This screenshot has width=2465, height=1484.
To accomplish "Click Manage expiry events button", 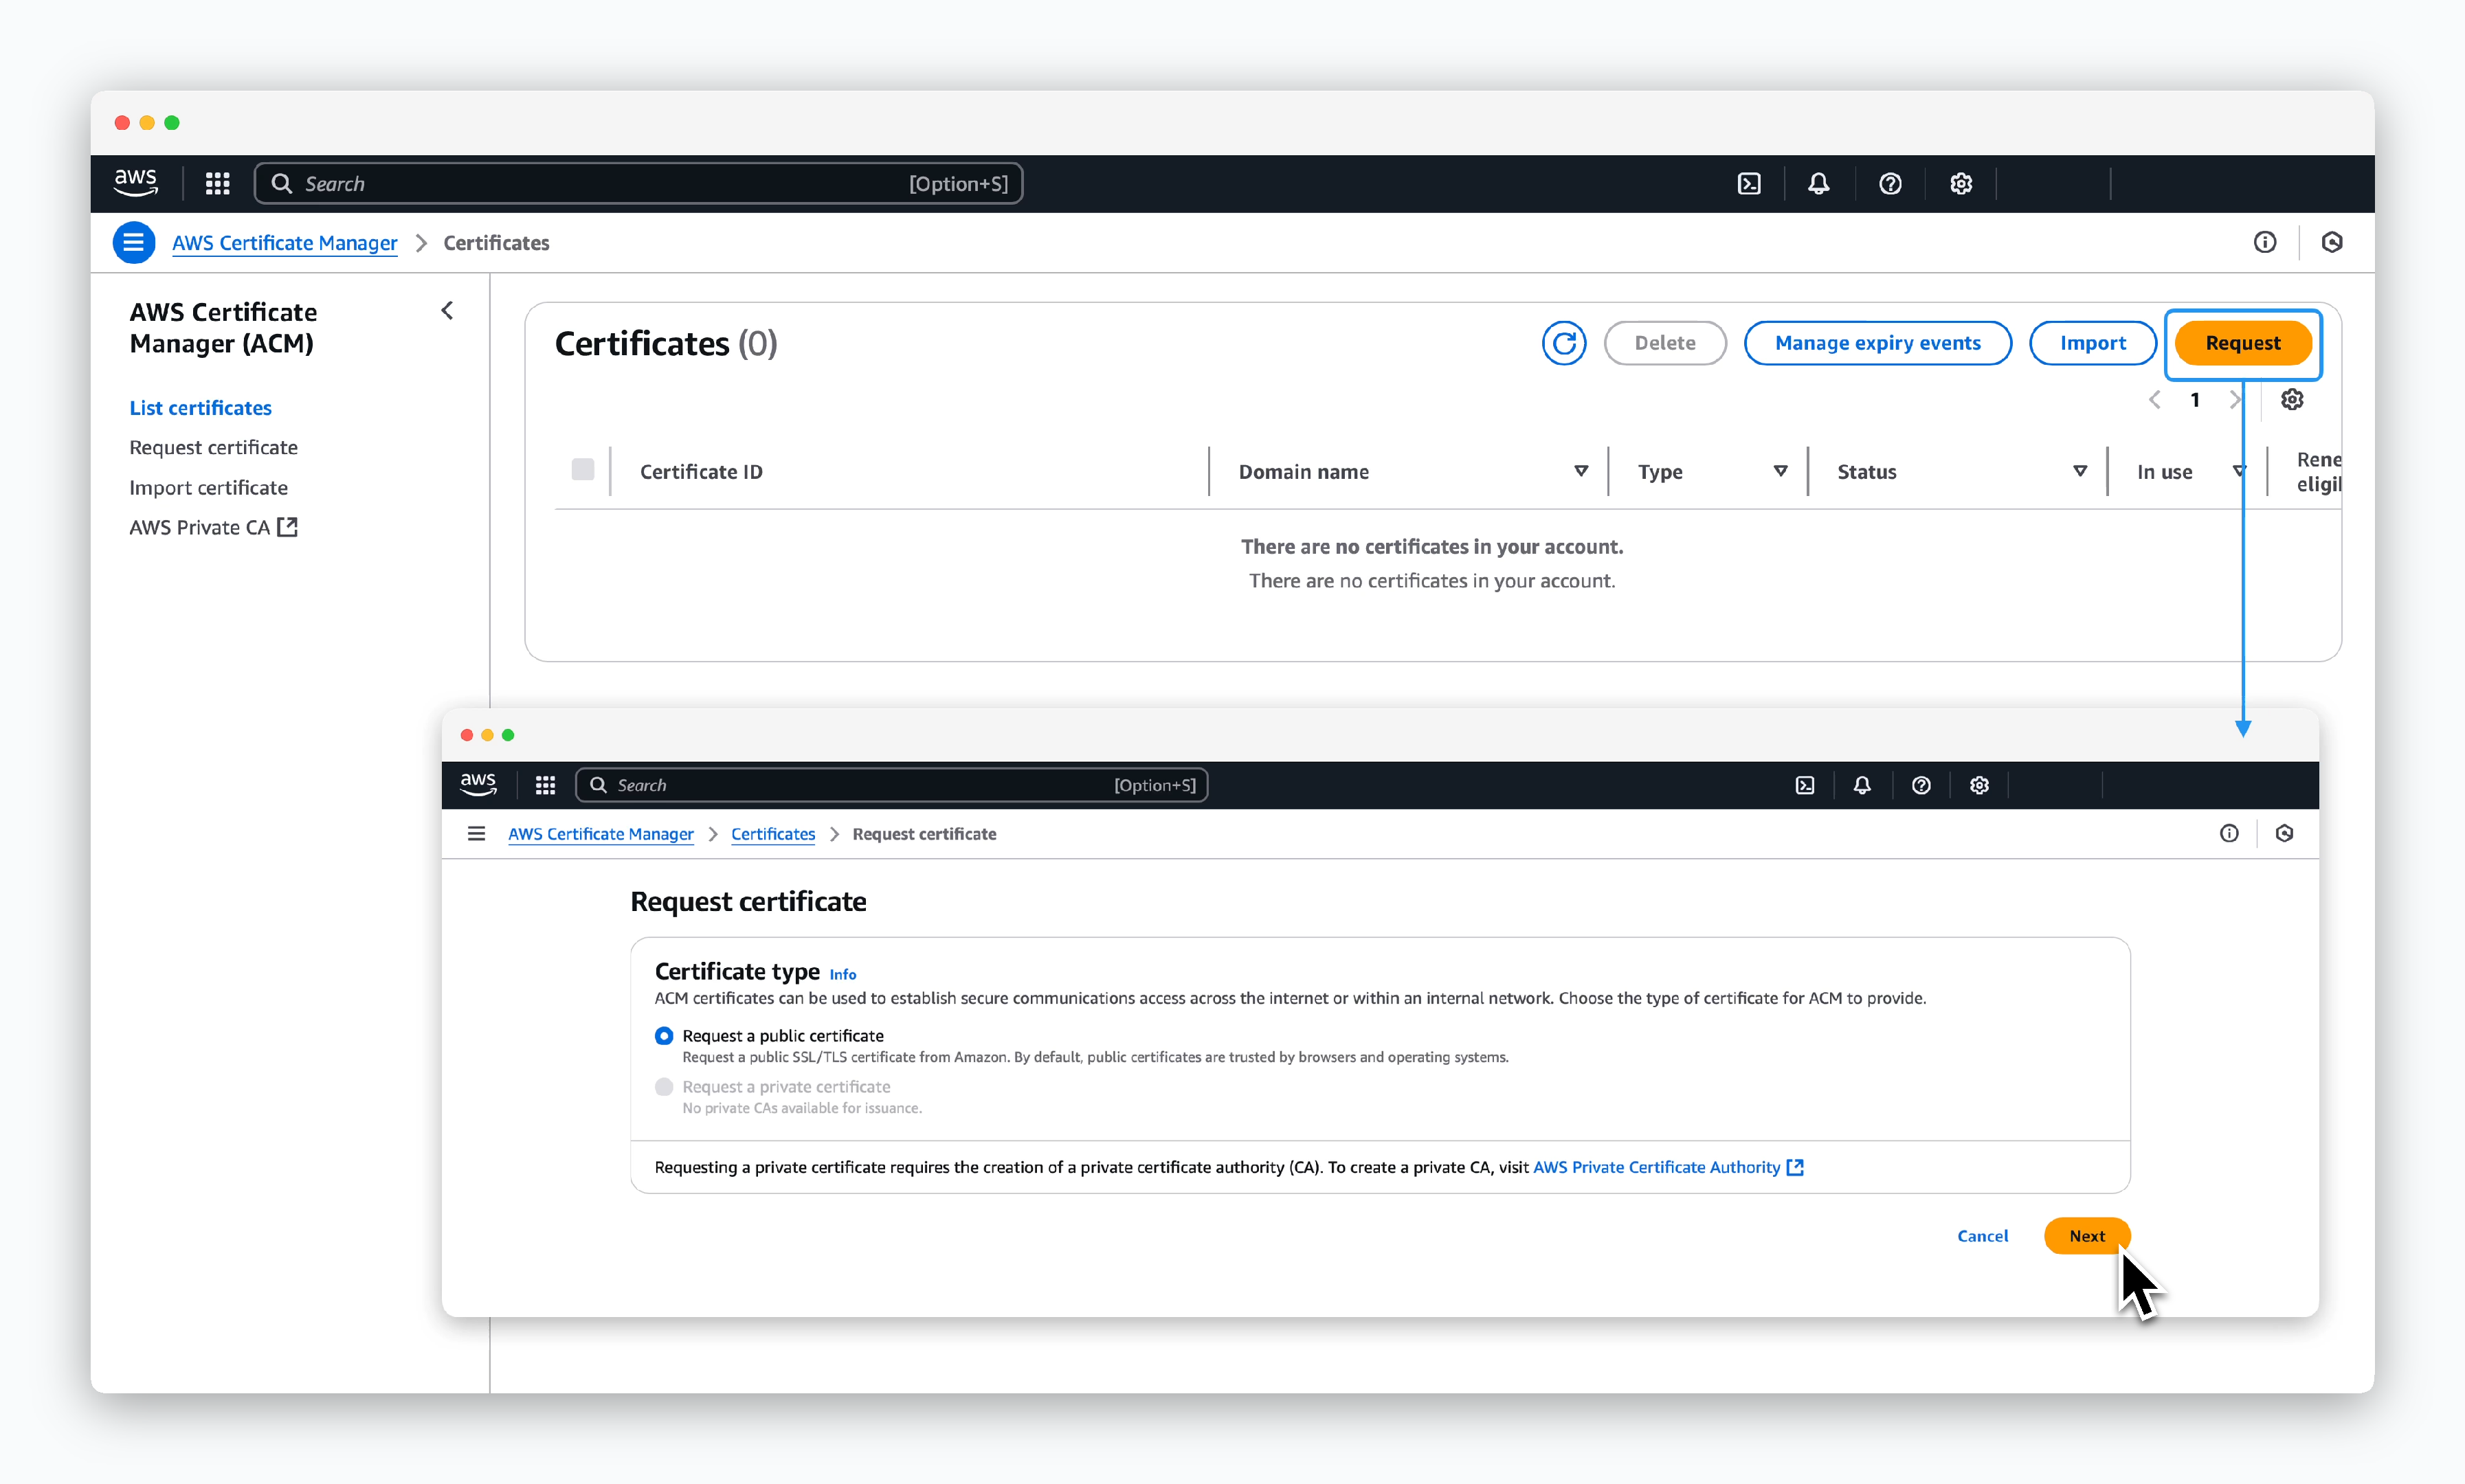I will pos(1877,343).
